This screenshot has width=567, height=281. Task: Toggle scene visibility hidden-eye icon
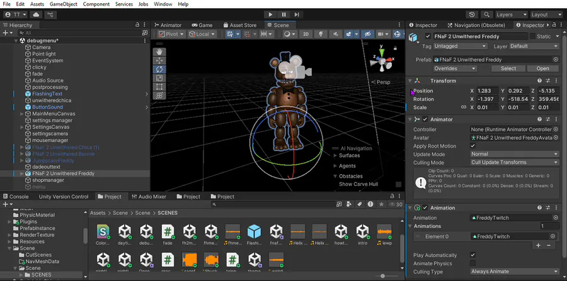point(368,34)
